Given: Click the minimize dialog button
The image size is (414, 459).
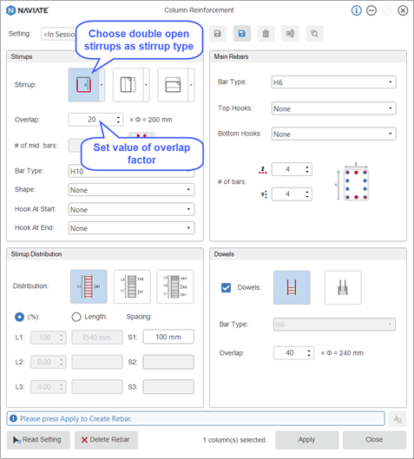Looking at the screenshot, I should point(371,10).
